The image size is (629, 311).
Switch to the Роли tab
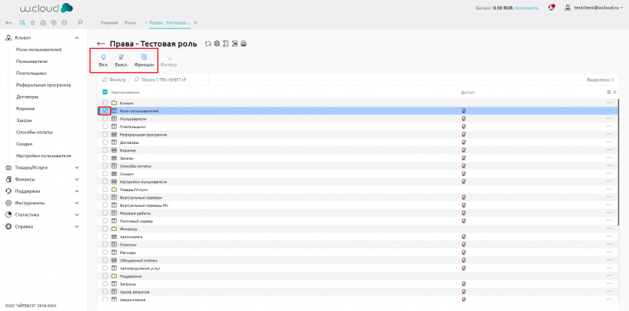(x=130, y=23)
